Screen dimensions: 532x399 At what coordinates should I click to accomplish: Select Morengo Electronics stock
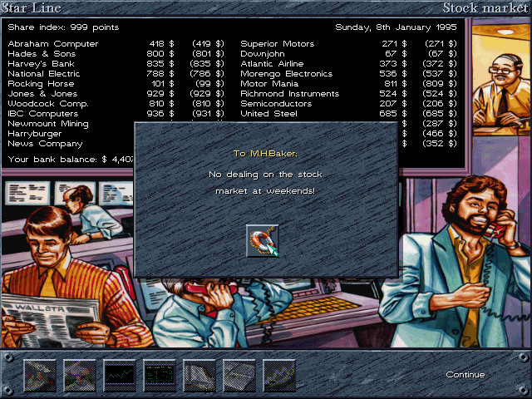(348, 74)
